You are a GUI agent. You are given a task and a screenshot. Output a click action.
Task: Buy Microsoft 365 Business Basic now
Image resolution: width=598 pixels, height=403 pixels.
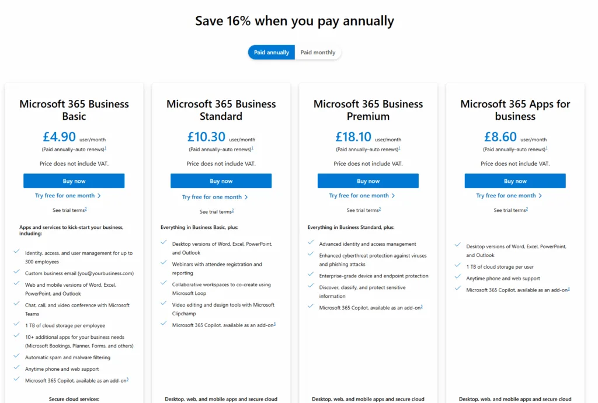(x=74, y=180)
